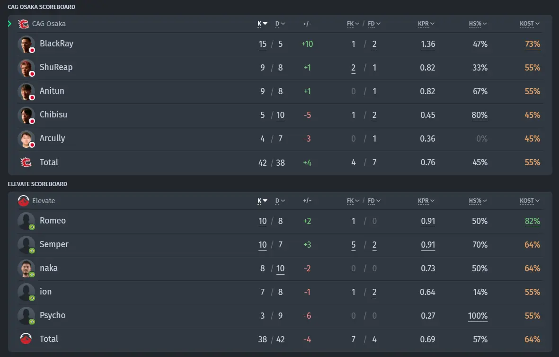559x357 pixels.
Task: Sort CAG Osaka scoreboard by HS%
Action: pyautogui.click(x=478, y=24)
